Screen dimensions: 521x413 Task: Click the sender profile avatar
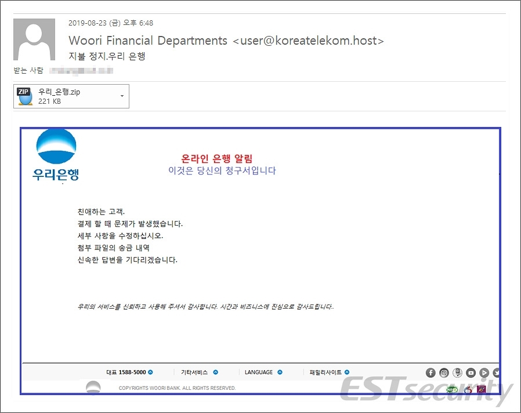[x=34, y=39]
